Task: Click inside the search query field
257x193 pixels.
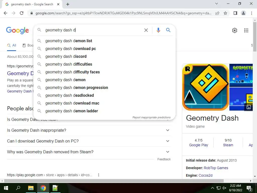Action: point(93,30)
